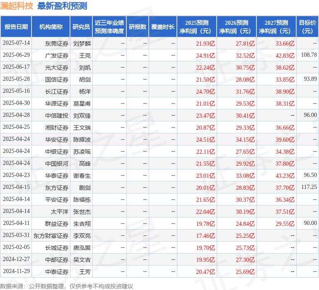
Task: Click the date 2024-11-29
Action: point(16,271)
